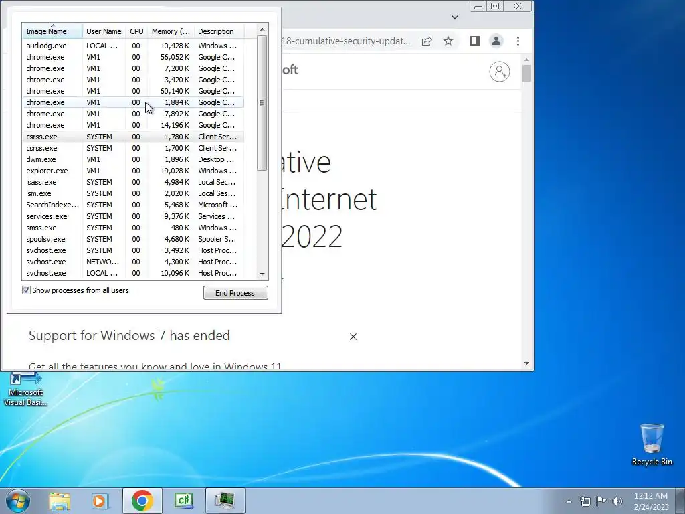The image size is (685, 514).
Task: Select svchost.exe using 10,096 K memory
Action: (133, 273)
